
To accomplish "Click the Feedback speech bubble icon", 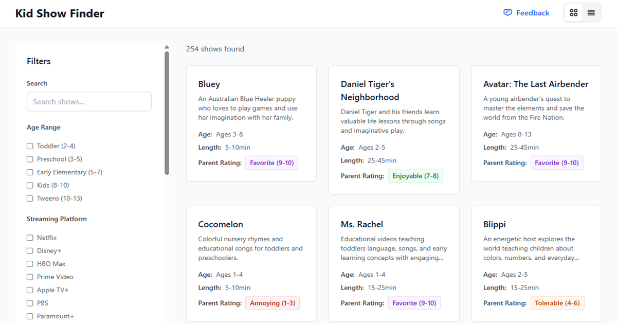I will pos(507,13).
